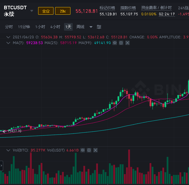Viewport: 189px width, 185px height.
Task: Open MA indicator settings gear
Action: [121, 43]
